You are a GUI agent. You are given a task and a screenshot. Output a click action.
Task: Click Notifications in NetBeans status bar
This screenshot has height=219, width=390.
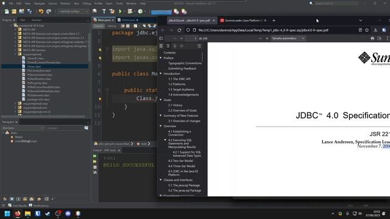coord(39,206)
